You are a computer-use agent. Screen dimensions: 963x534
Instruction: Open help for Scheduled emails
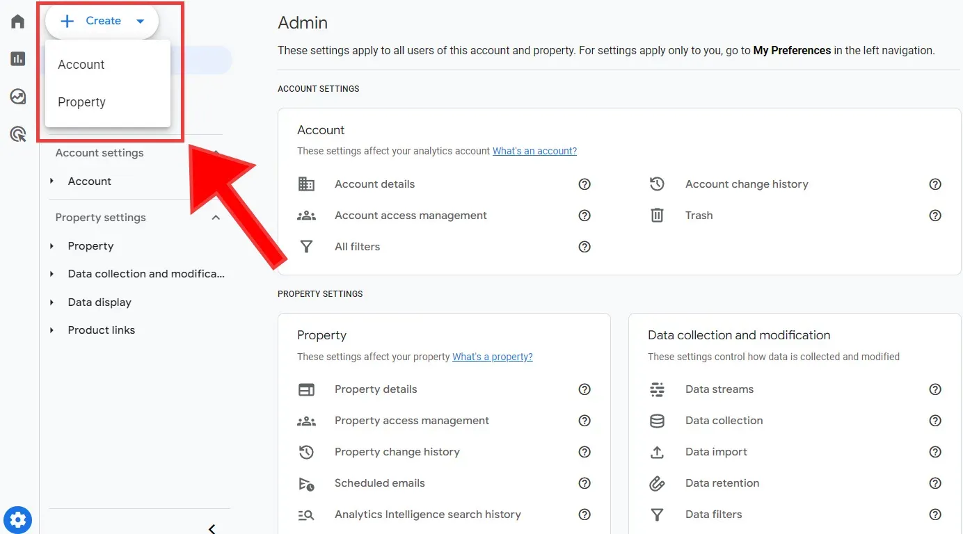click(x=584, y=483)
